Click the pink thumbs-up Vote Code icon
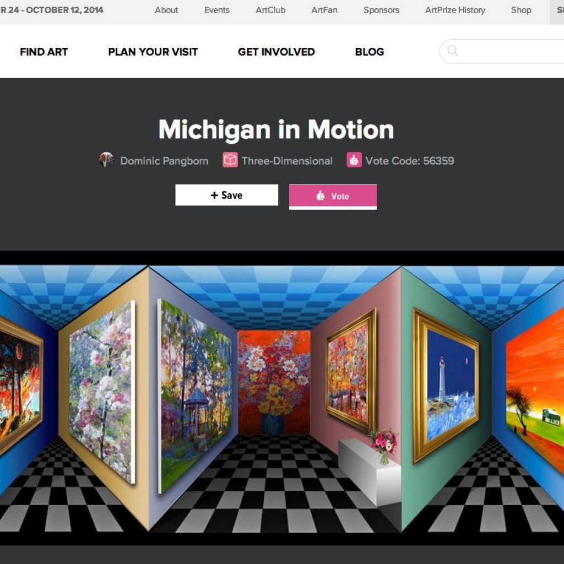564x564 pixels. tap(354, 160)
